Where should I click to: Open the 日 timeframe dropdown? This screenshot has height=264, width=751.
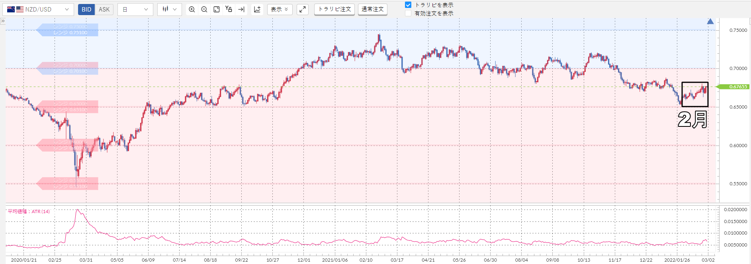(x=135, y=10)
